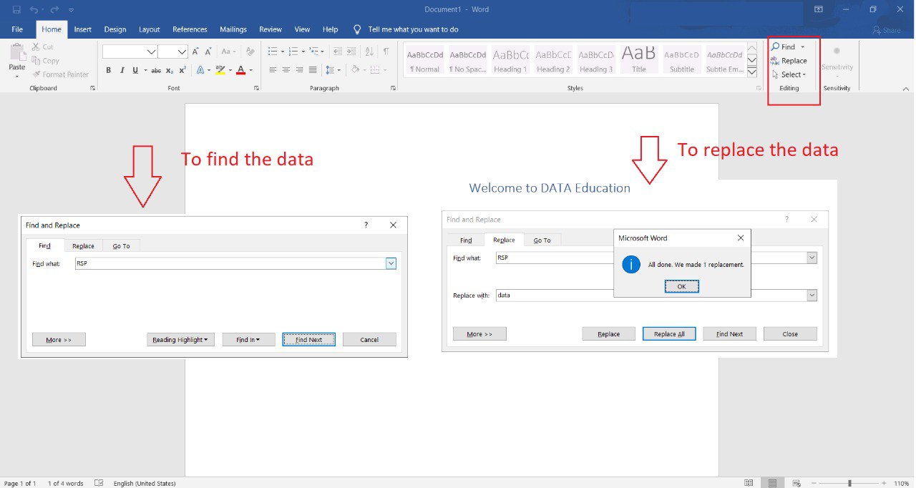Click the Multilevel List icon
This screenshot has height=488, width=916.
pyautogui.click(x=314, y=52)
